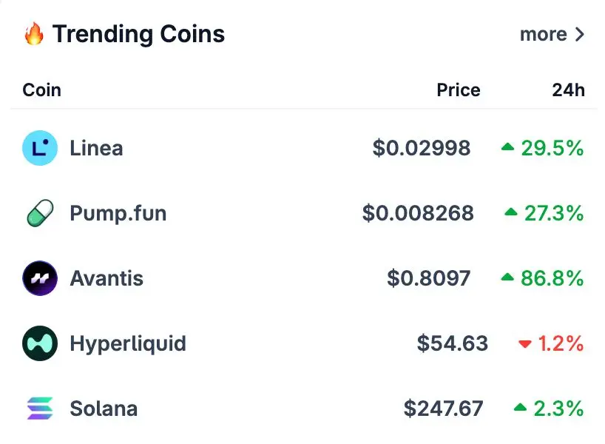Select the Hyperliquid coin name
This screenshot has height=444, width=605.
[x=128, y=343]
